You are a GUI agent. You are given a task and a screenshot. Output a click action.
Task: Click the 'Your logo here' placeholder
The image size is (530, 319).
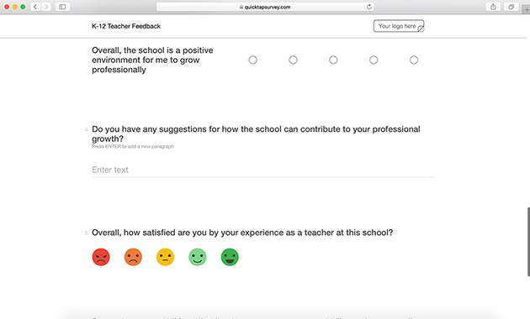pyautogui.click(x=399, y=26)
